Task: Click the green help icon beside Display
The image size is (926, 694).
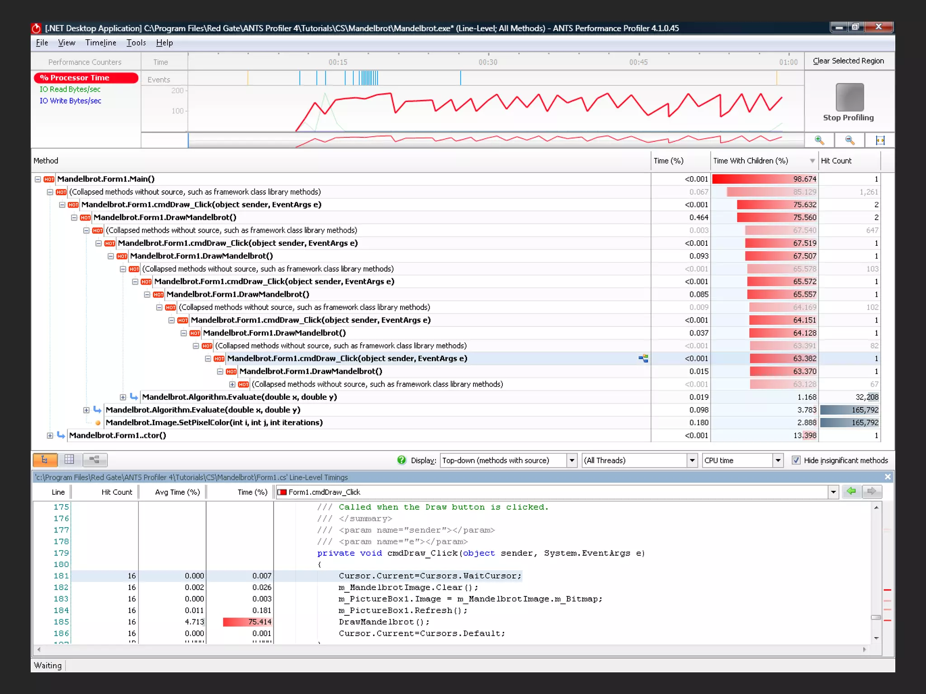Action: click(x=402, y=460)
